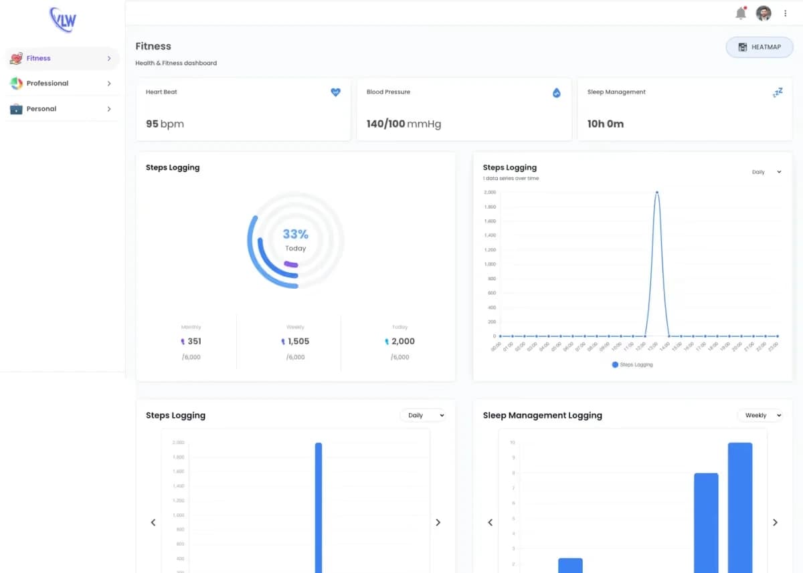Click the 2,000 peak point on line chart

657,193
